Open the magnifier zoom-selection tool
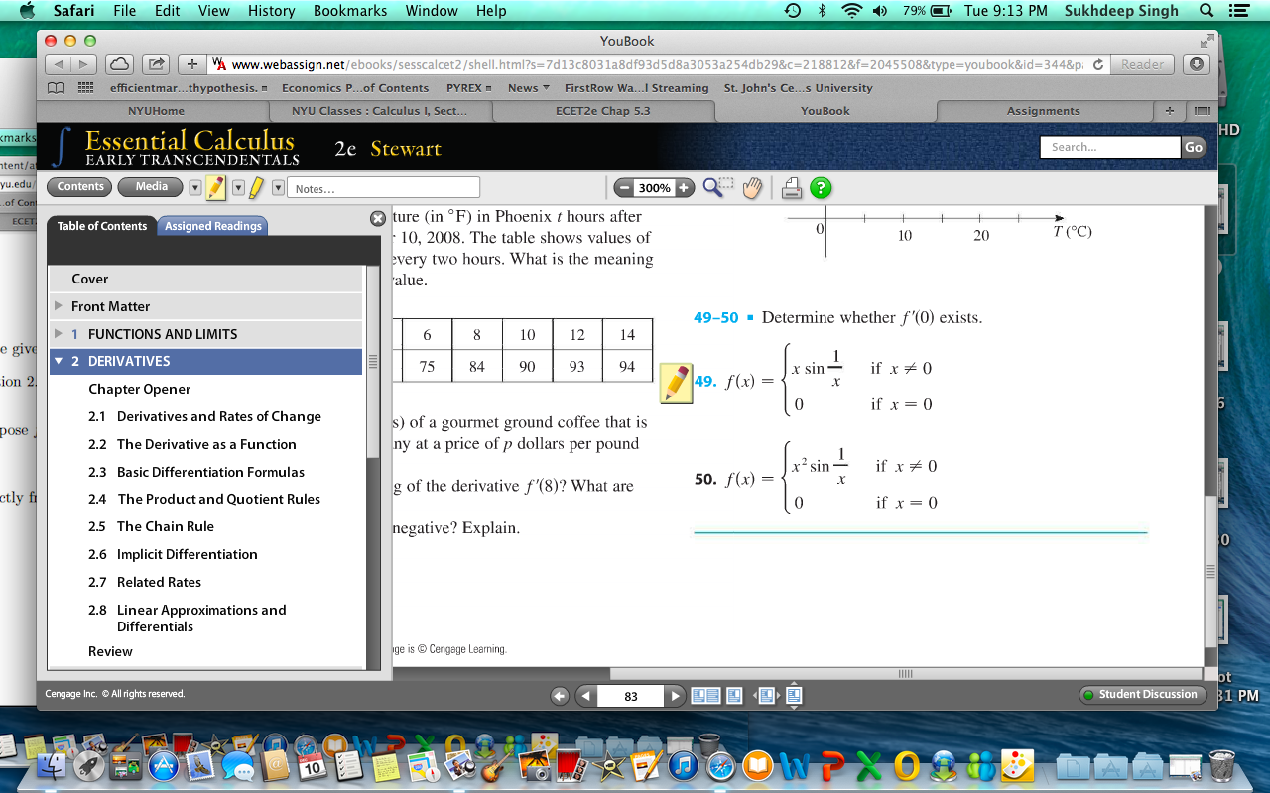This screenshot has width=1270, height=793. pyautogui.click(x=718, y=187)
